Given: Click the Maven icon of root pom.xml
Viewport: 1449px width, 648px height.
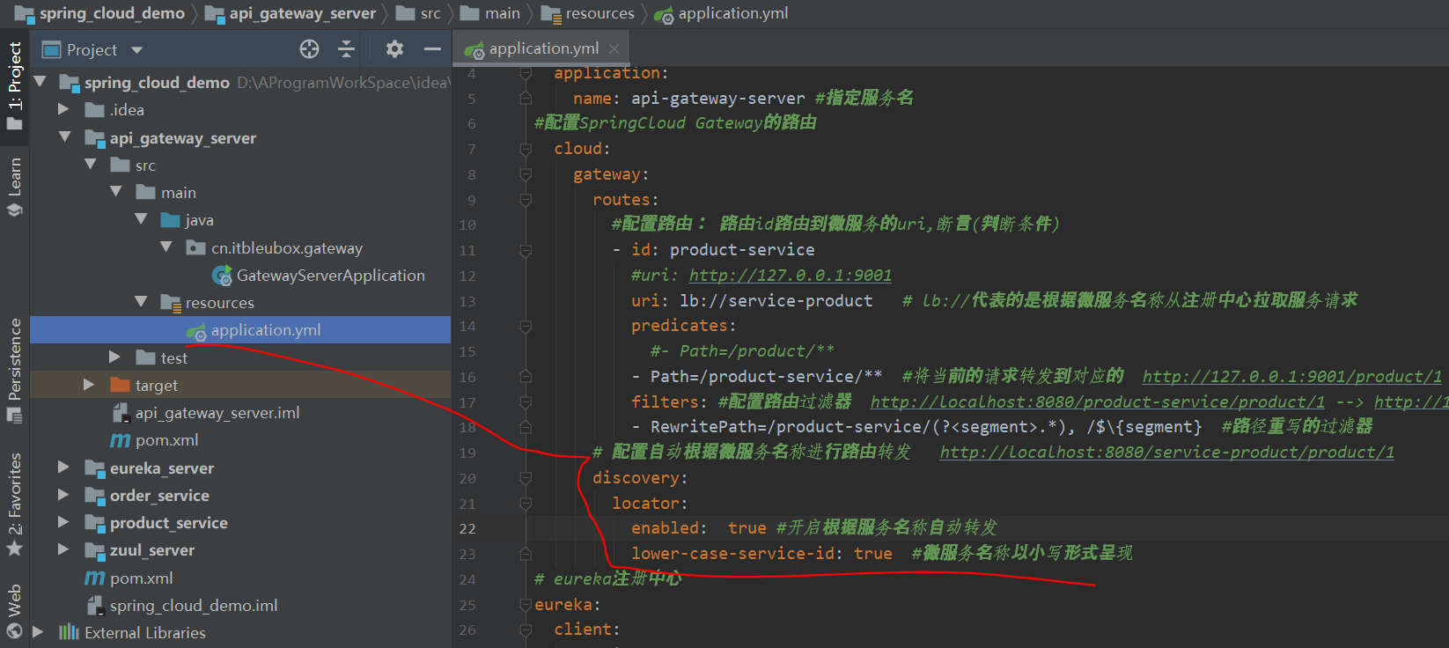Looking at the screenshot, I should pos(94,578).
